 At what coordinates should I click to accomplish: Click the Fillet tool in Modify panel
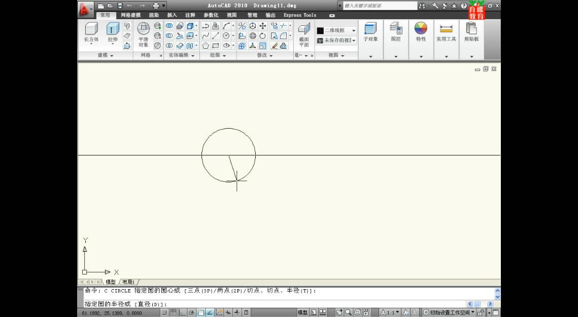(x=284, y=35)
